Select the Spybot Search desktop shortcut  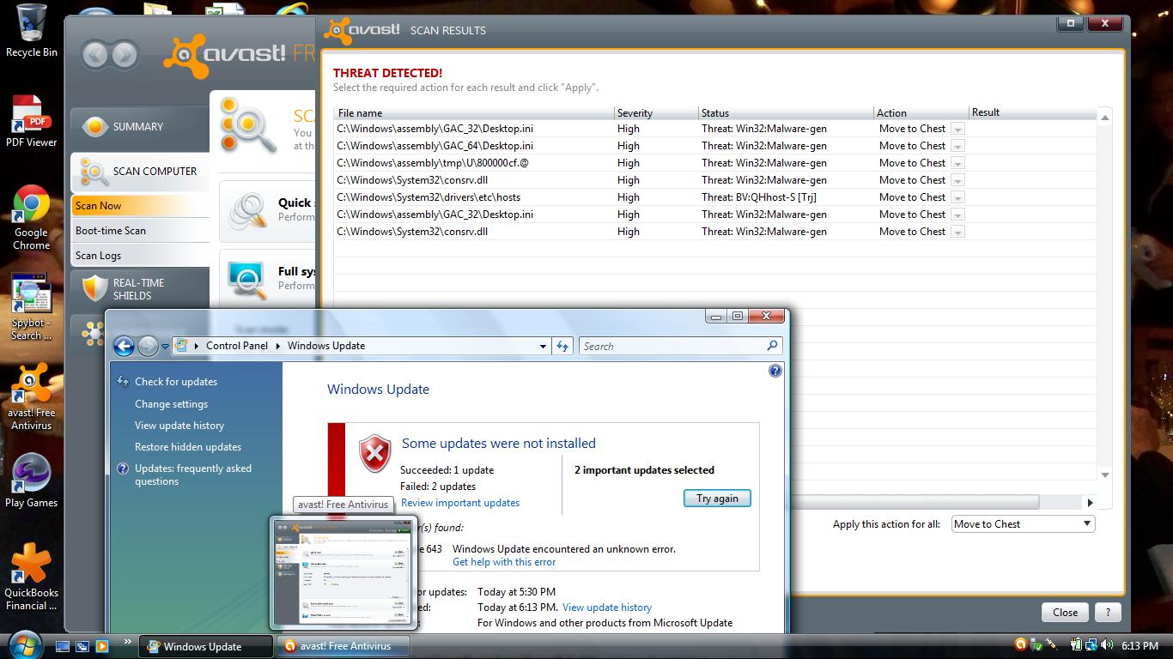(x=31, y=308)
